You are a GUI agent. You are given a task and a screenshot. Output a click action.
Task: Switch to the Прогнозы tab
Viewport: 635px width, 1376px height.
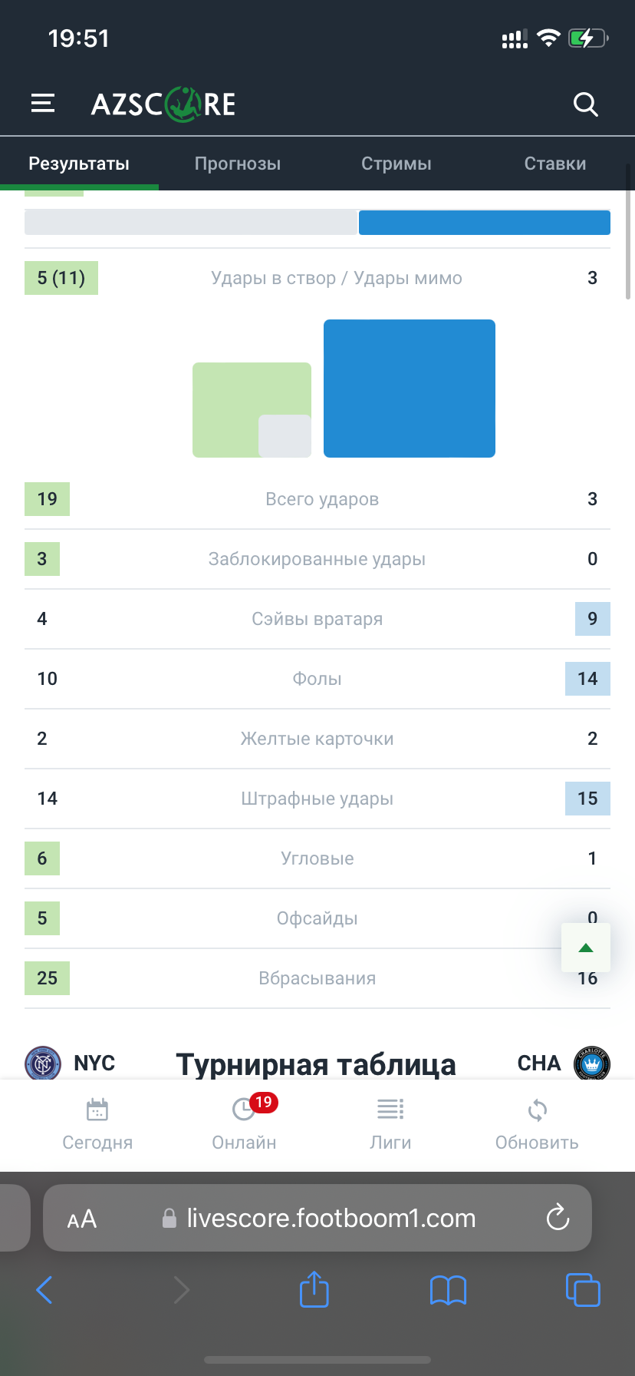[238, 164]
